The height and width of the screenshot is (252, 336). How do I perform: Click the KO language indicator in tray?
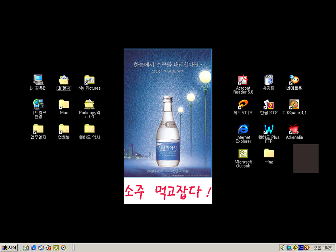click(300, 248)
